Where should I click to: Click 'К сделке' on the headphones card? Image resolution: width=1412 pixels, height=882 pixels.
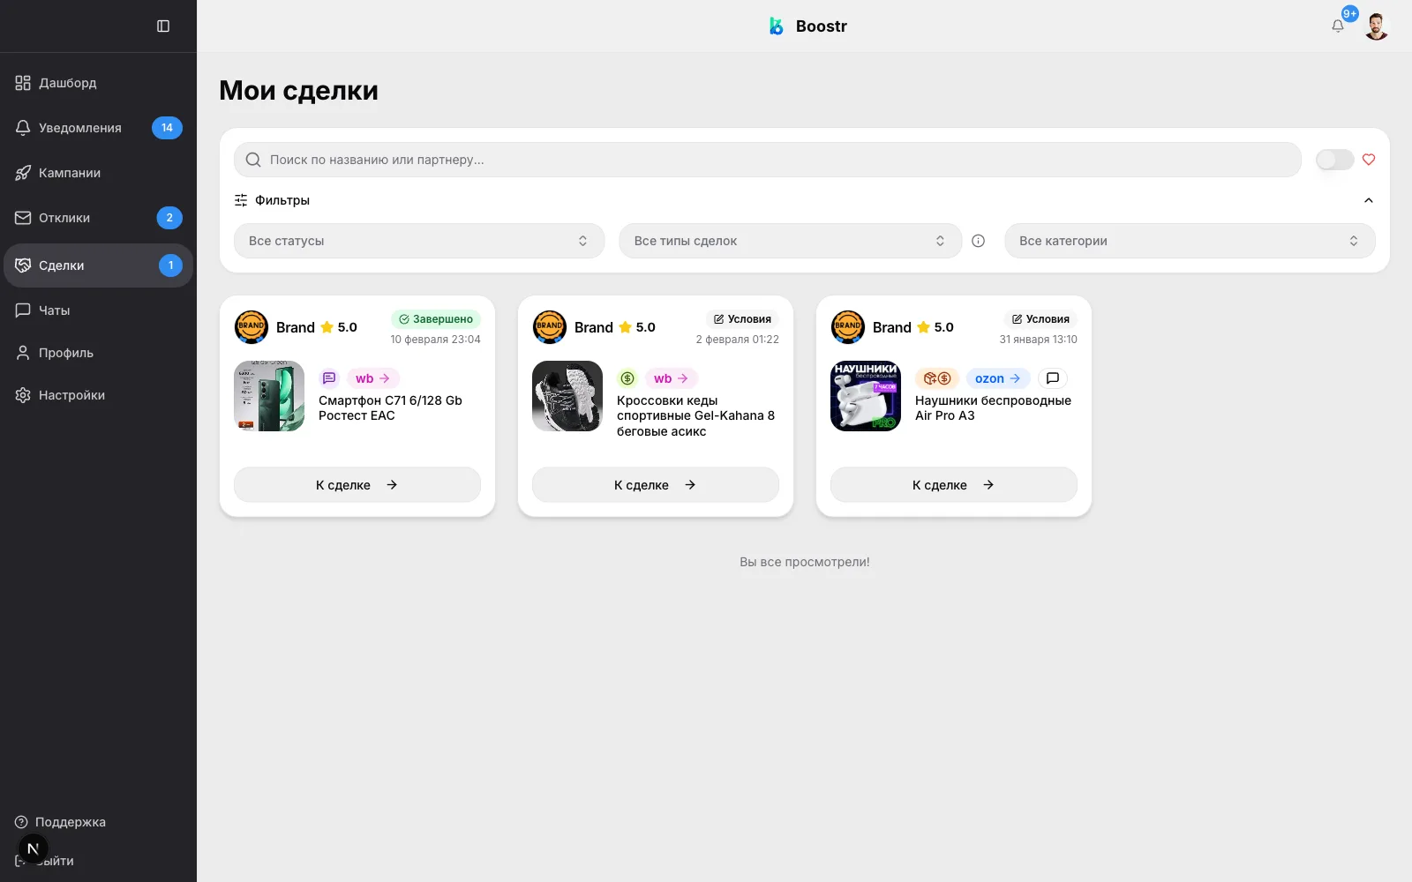tap(953, 485)
